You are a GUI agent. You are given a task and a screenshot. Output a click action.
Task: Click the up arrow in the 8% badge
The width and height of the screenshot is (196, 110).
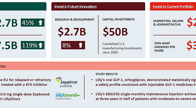[81, 45]
